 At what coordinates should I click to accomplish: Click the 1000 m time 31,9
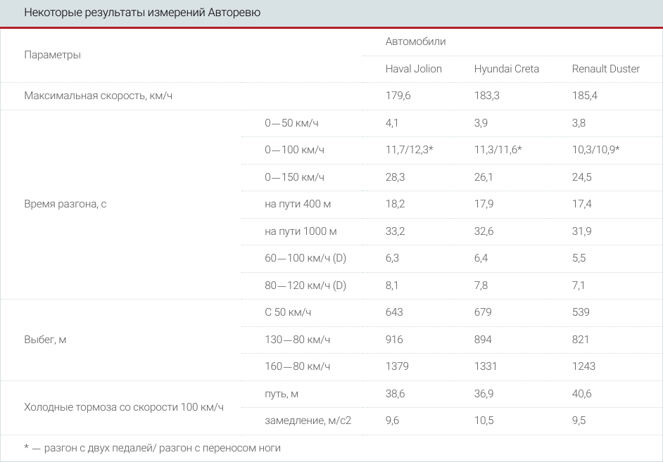tap(581, 231)
